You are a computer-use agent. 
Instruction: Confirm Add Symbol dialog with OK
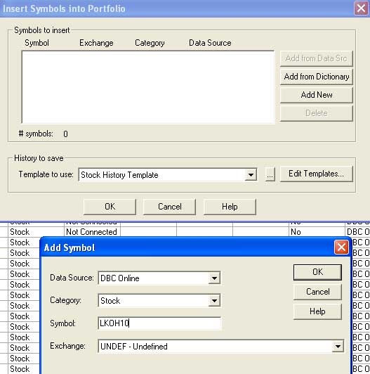tap(317, 272)
